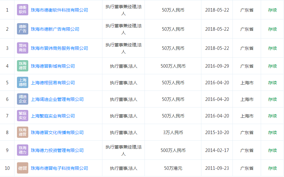
Task: Open 珠海德力投资管理有限公司 link
Action: [57, 150]
